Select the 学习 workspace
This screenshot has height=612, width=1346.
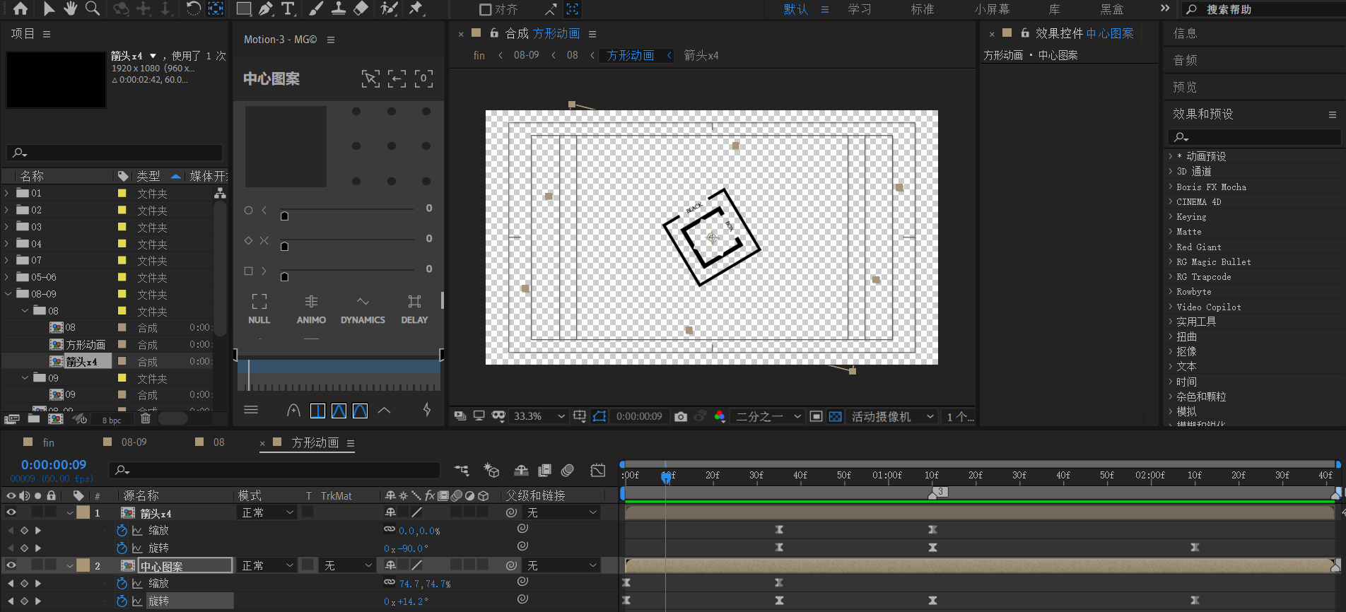[x=860, y=9]
